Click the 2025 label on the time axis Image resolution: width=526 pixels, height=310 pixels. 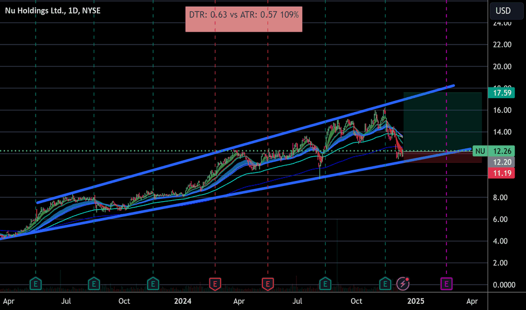(x=415, y=301)
